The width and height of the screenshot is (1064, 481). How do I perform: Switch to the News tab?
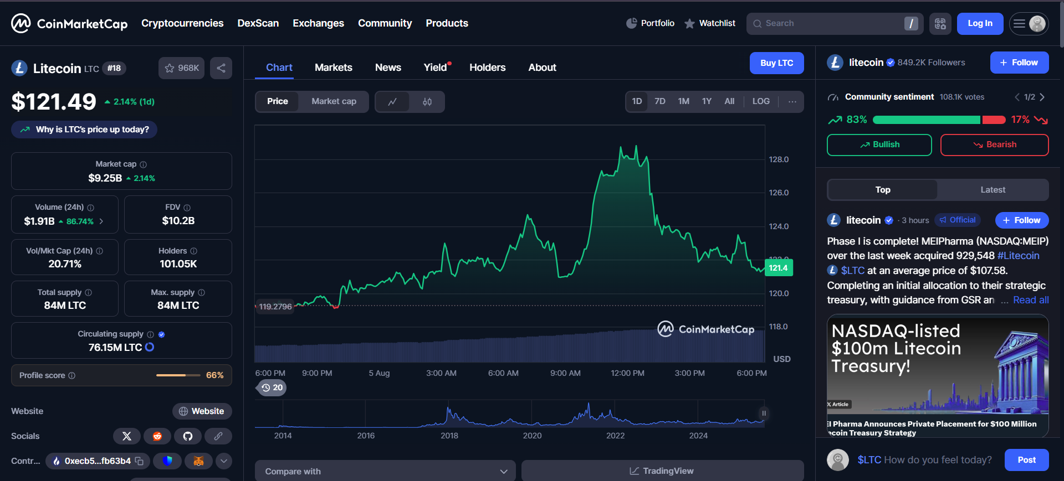tap(388, 68)
